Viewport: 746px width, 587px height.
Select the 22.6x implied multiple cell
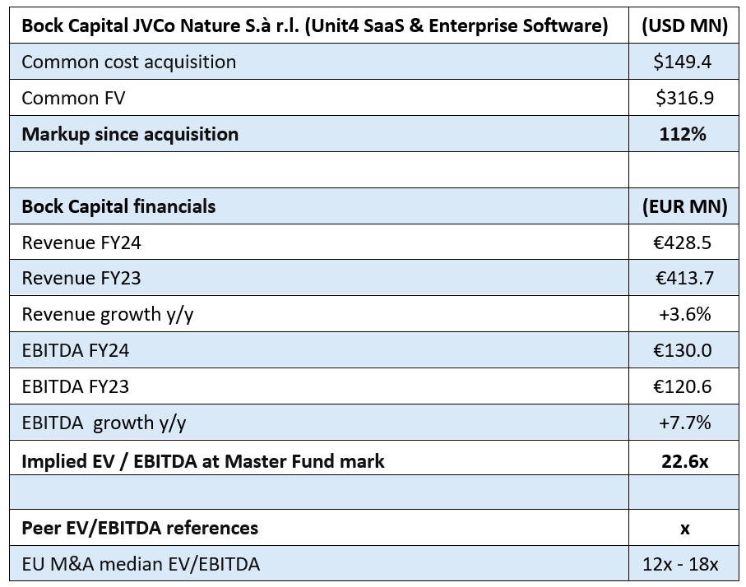684,461
